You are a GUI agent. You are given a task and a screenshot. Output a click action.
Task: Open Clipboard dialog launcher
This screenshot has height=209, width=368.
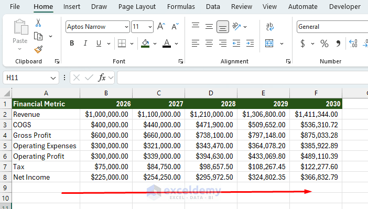tap(57, 61)
